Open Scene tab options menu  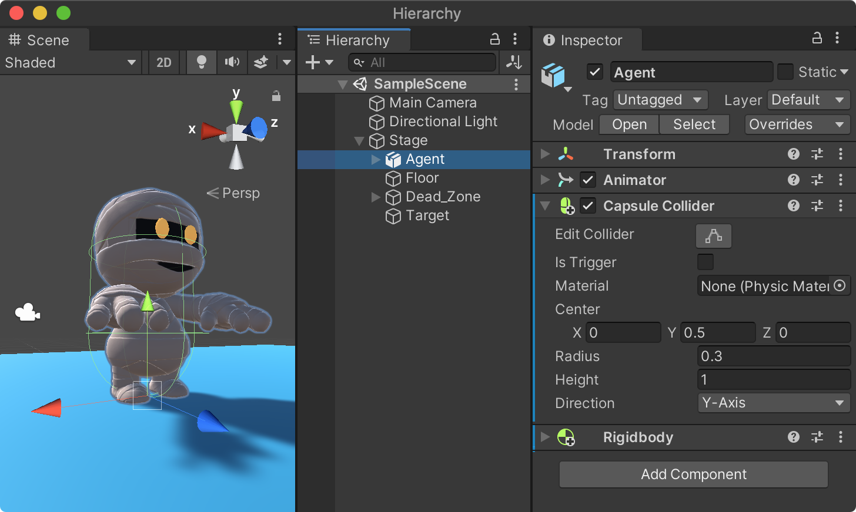pos(280,39)
